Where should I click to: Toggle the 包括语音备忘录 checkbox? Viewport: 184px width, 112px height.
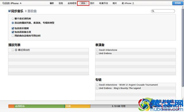pyautogui.click(x=13, y=32)
